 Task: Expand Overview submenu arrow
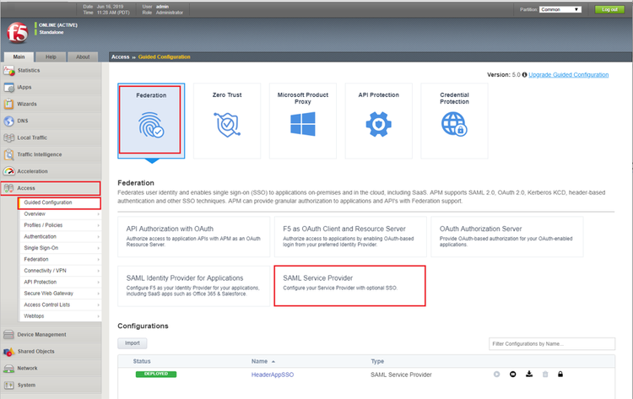(x=98, y=214)
